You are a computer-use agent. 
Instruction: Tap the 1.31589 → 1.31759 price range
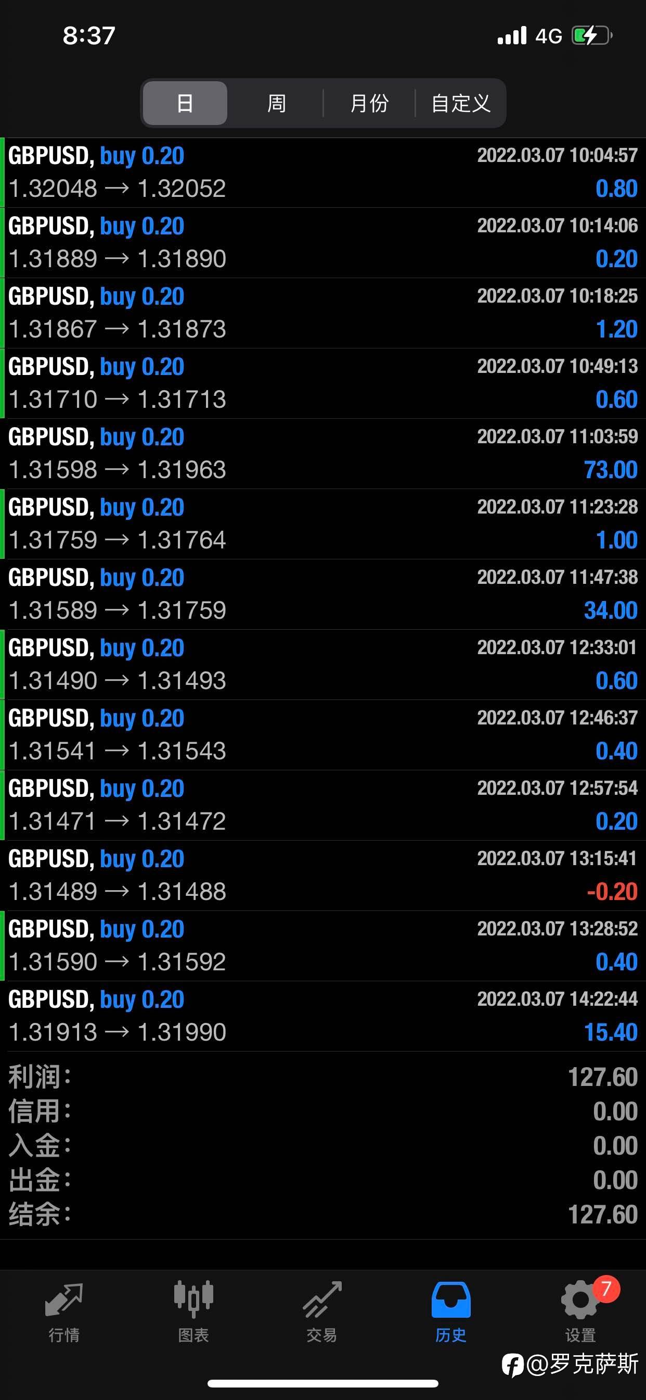coord(117,610)
